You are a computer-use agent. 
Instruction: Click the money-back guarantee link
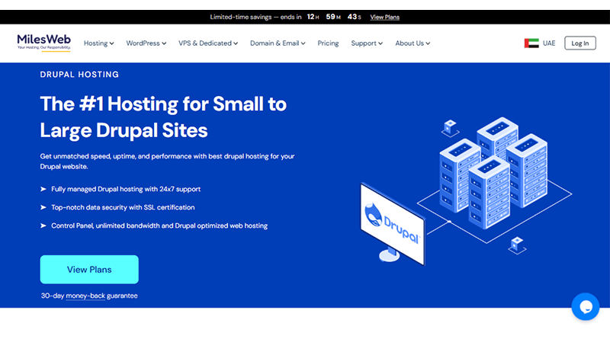click(x=85, y=296)
